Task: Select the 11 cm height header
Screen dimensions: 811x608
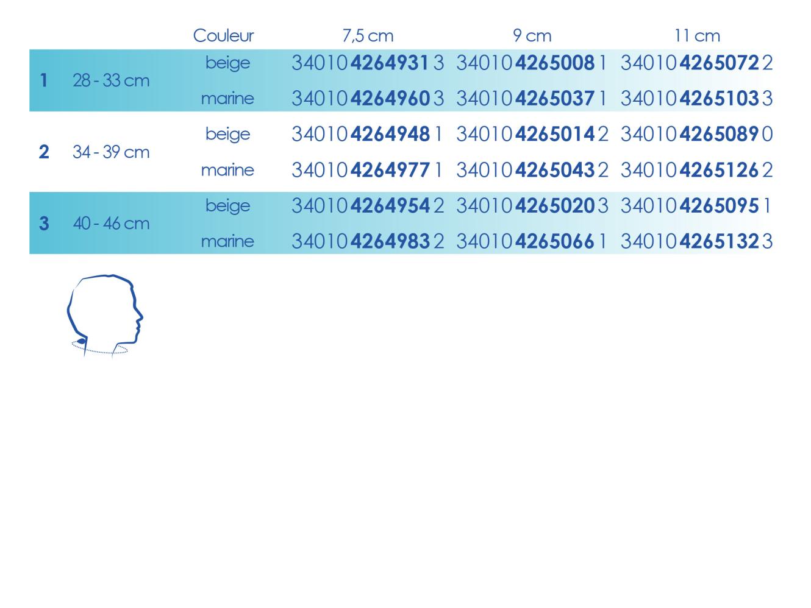Action: pos(696,36)
